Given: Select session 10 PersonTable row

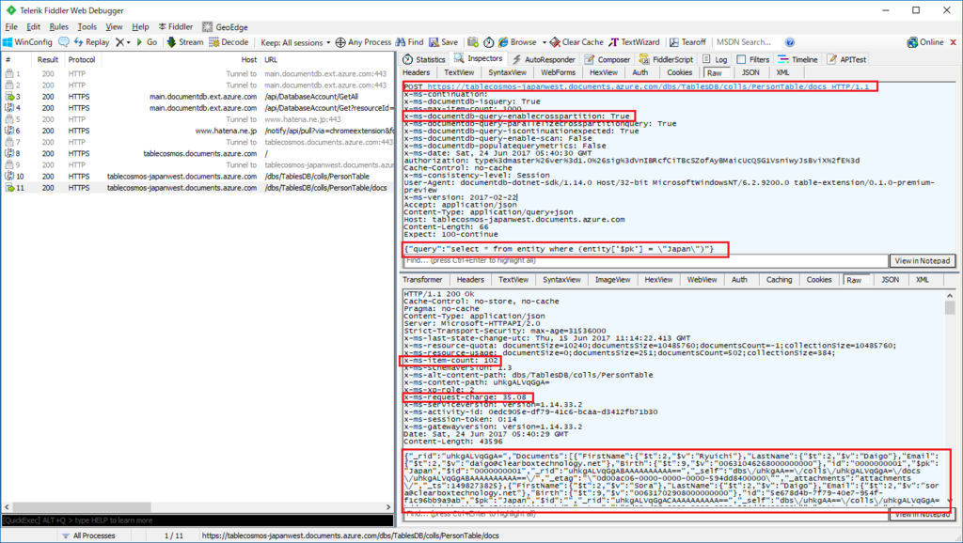Looking at the screenshot, I should (197, 176).
